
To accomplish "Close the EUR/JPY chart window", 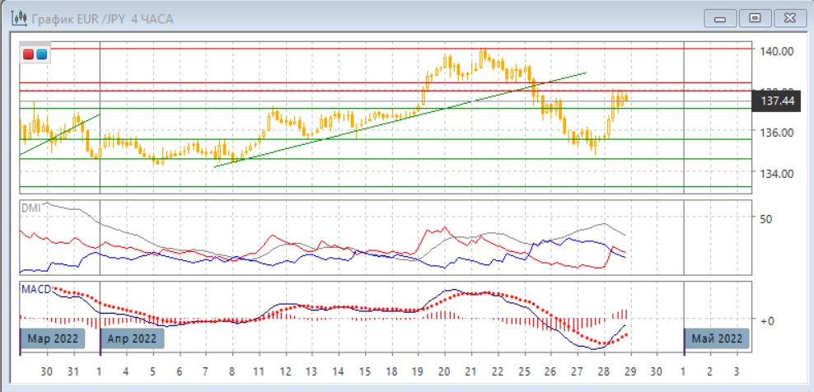I will point(788,16).
